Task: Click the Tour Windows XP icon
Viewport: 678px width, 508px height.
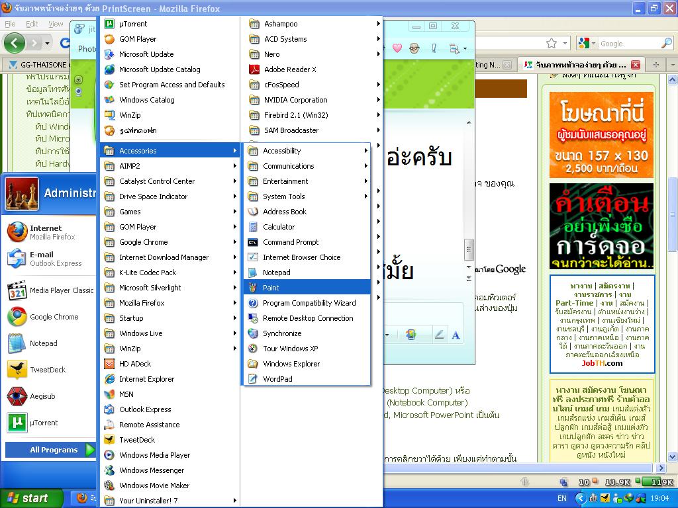Action: point(253,349)
